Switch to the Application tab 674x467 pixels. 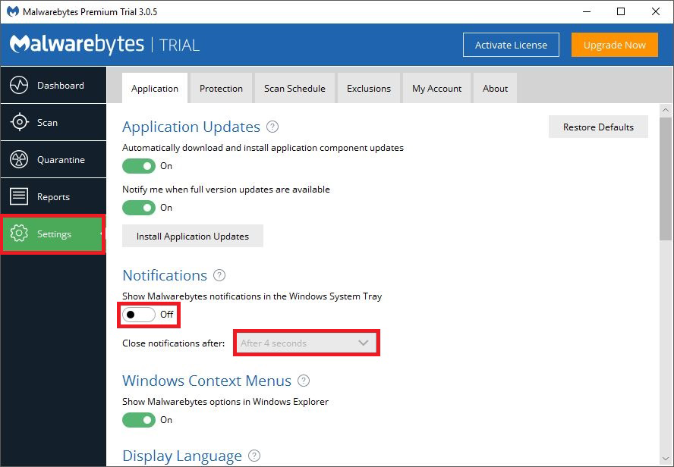(x=155, y=89)
